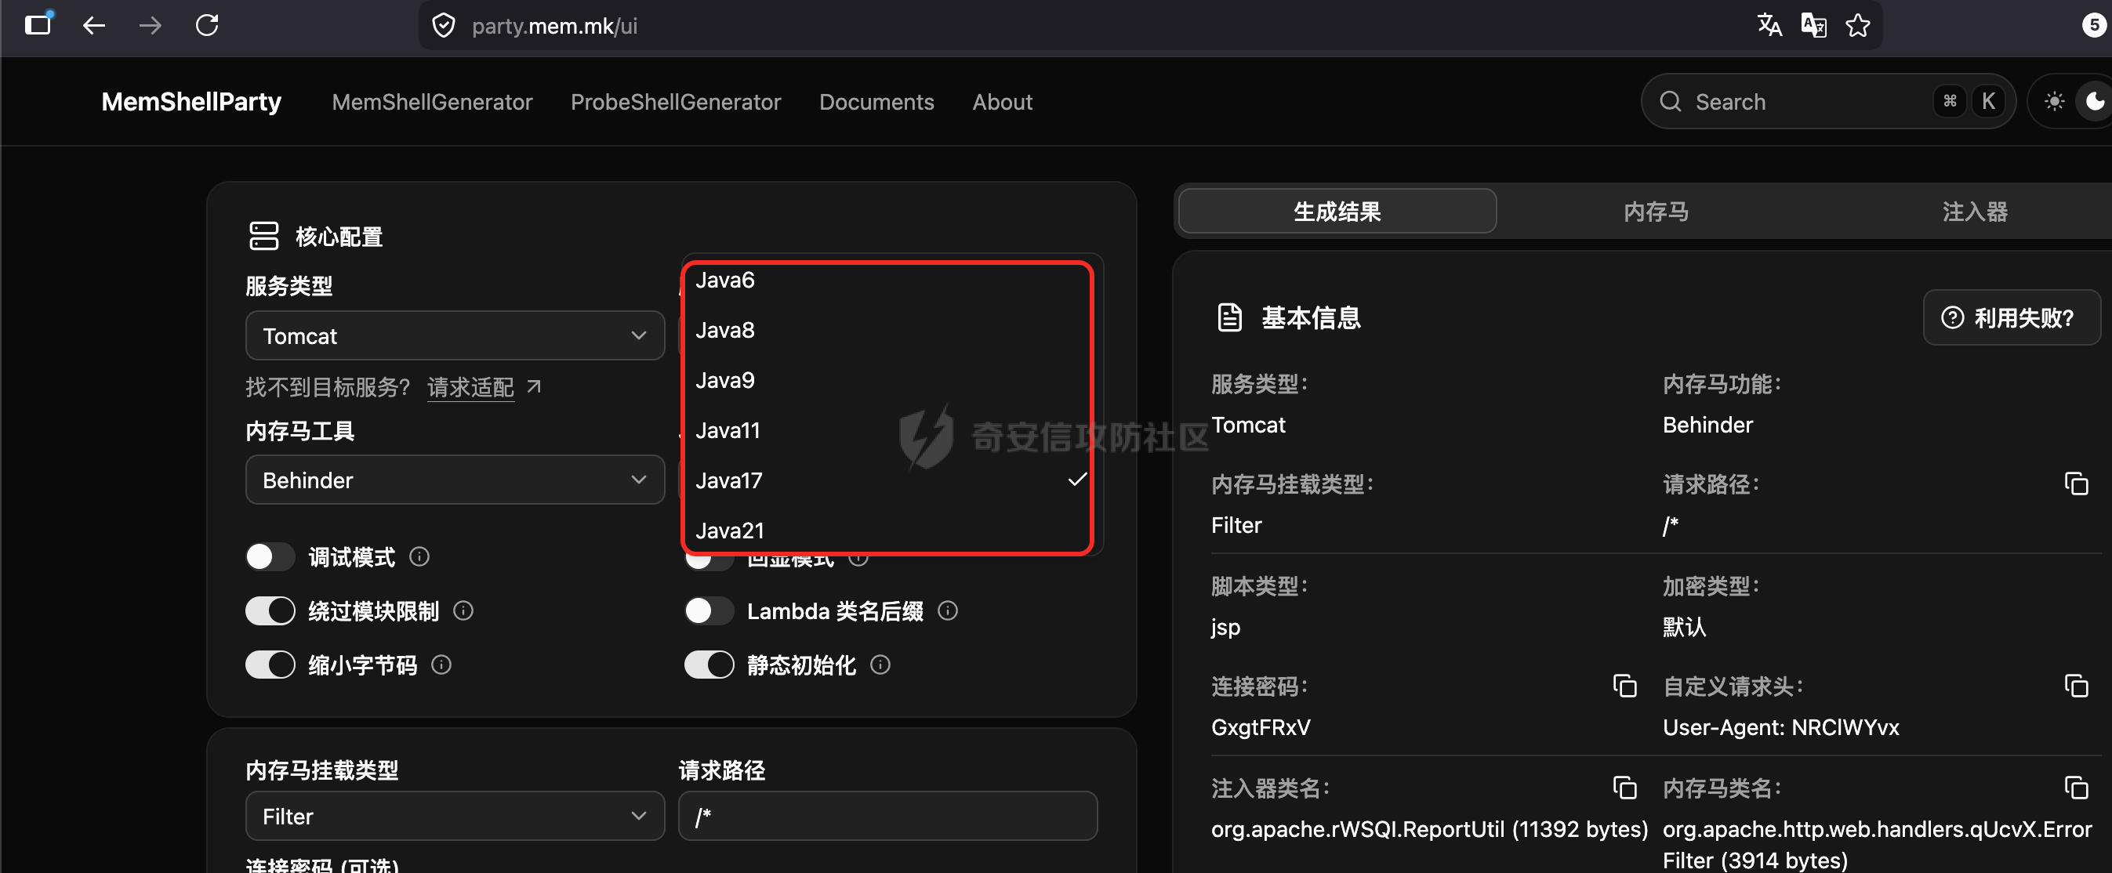
Task: Click the 请求路径 input field
Action: [888, 816]
